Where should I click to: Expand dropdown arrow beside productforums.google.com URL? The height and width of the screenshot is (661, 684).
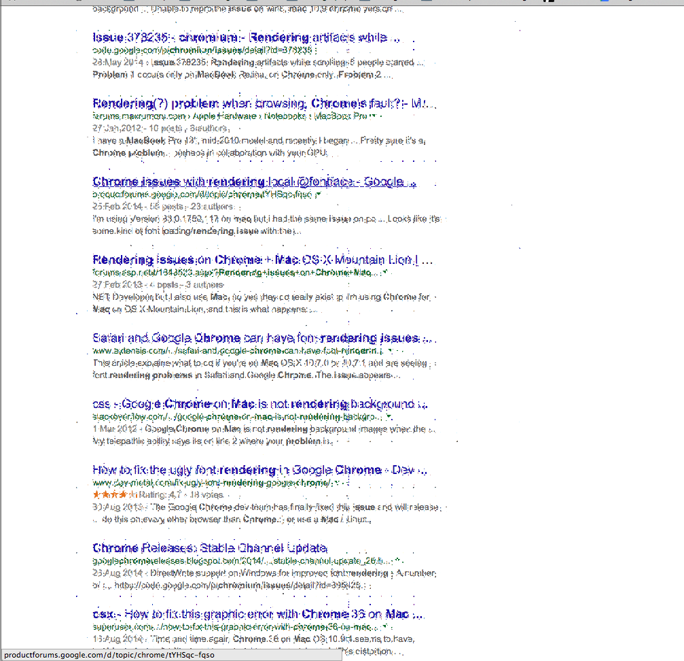(319, 194)
